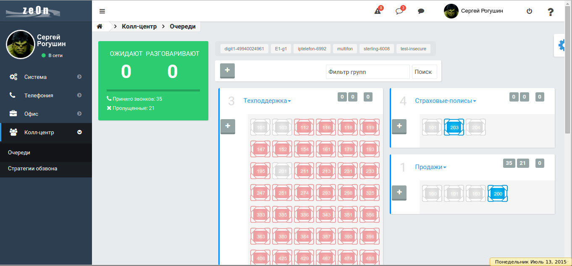Viewport: 572px width, 266px height.
Task: Select agent 200 in Продажи
Action: (x=498, y=193)
